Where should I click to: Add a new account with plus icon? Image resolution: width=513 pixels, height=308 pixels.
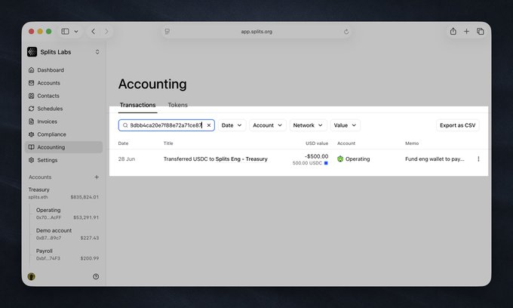97,177
